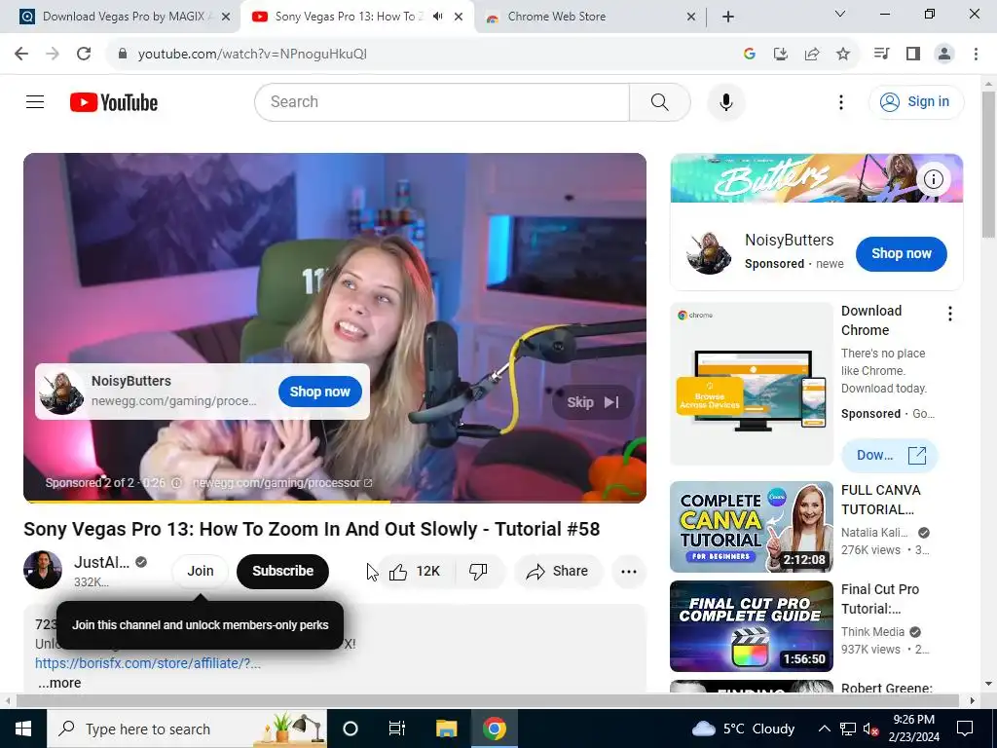Screen dimensions: 997x748
Task: Bookmark this page with star
Action: click(843, 54)
